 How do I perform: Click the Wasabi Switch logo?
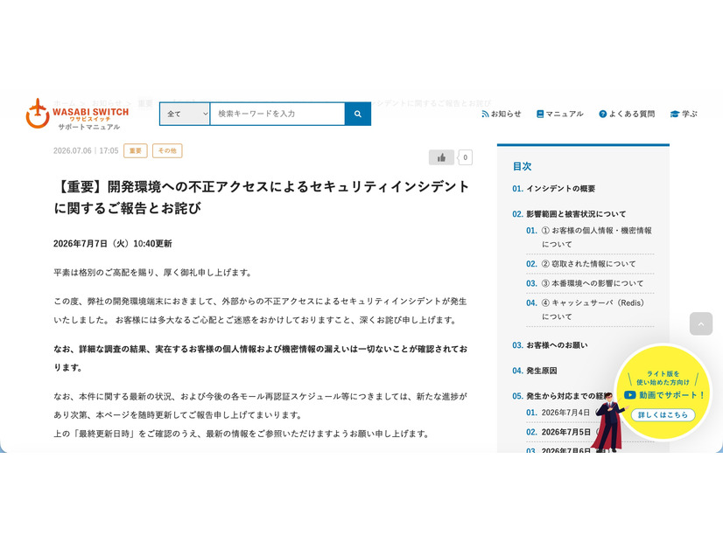point(77,114)
